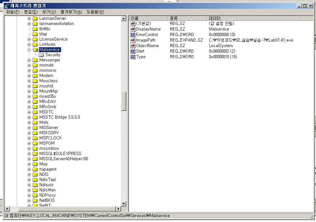Collapse the Malservice key
The height and width of the screenshot is (222, 316).
[29, 50]
